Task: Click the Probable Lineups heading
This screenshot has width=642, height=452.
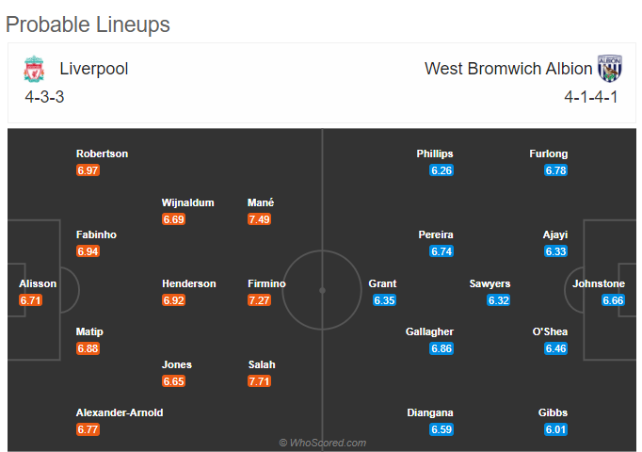Action: [88, 24]
